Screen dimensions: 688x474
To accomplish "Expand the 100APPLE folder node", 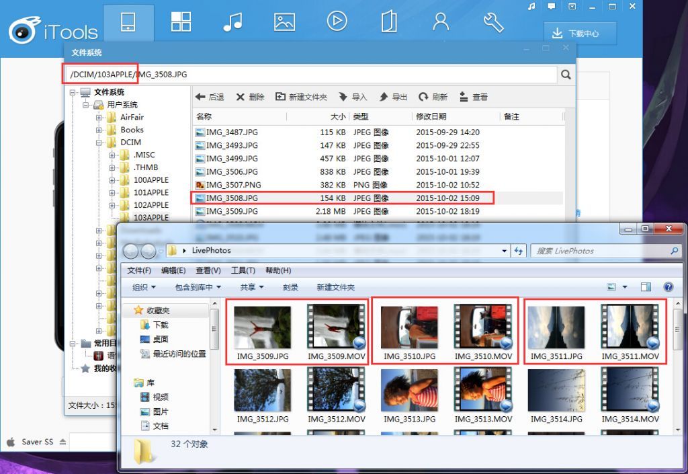I will (x=112, y=180).
